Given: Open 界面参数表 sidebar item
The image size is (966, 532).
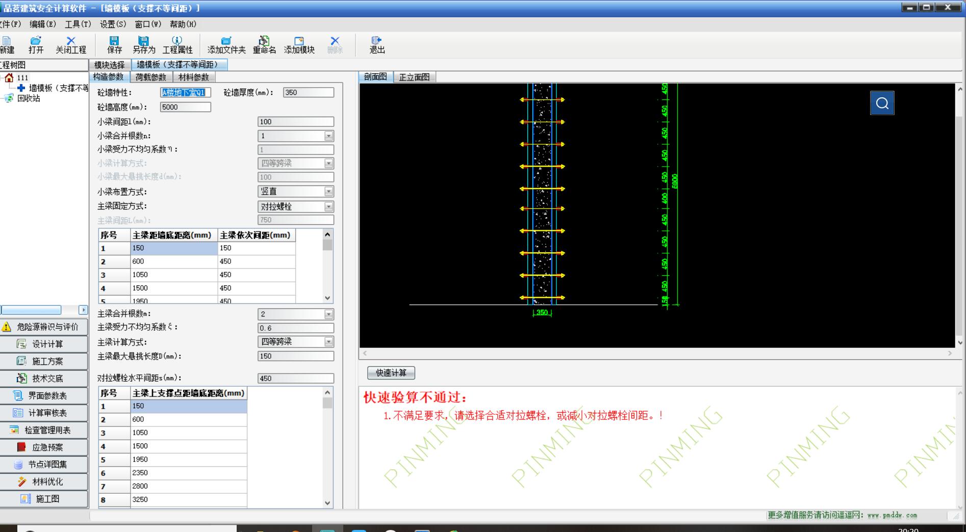Looking at the screenshot, I should pyautogui.click(x=44, y=395).
